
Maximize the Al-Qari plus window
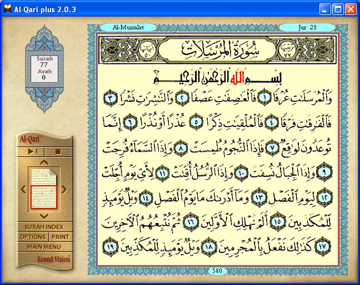coord(338,9)
